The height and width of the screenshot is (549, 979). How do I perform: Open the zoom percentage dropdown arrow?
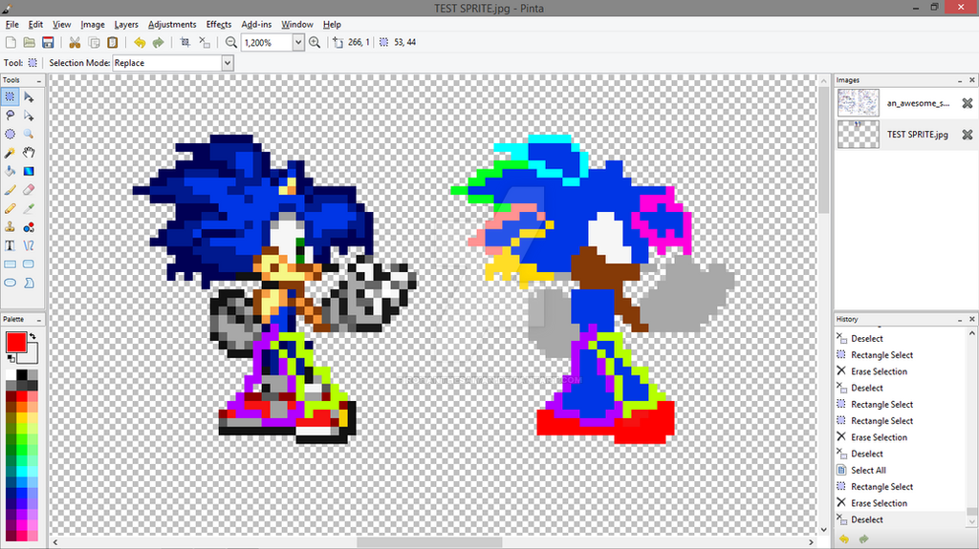[x=298, y=42]
